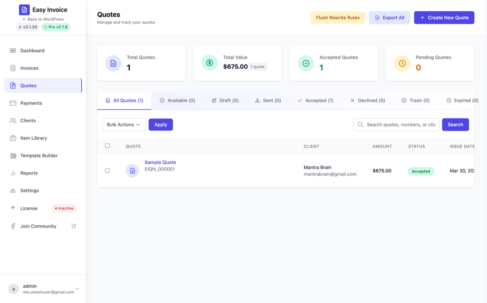Toggle the select-all checkbox in table header
This screenshot has width=487, height=303.
pos(108,146)
